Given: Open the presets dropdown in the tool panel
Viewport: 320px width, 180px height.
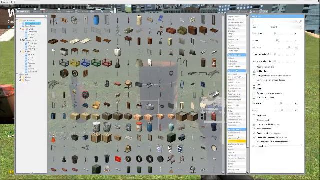Looking at the screenshot, I should (275, 21).
